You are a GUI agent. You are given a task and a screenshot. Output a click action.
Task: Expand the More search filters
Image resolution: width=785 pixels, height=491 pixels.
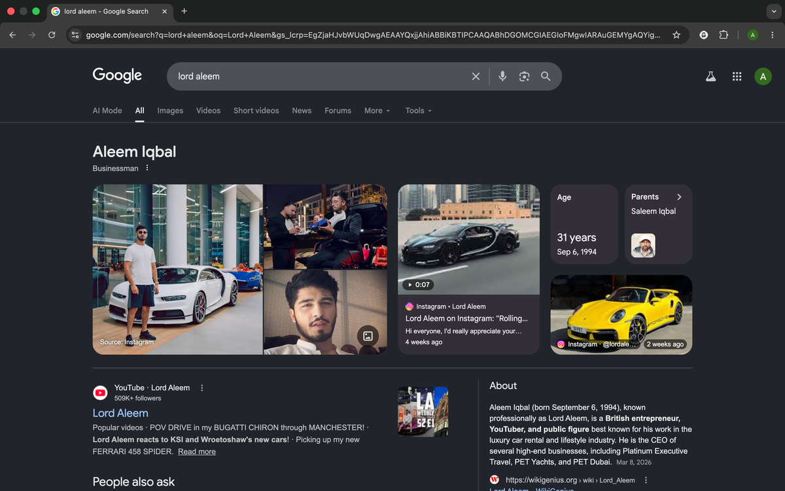click(x=377, y=111)
